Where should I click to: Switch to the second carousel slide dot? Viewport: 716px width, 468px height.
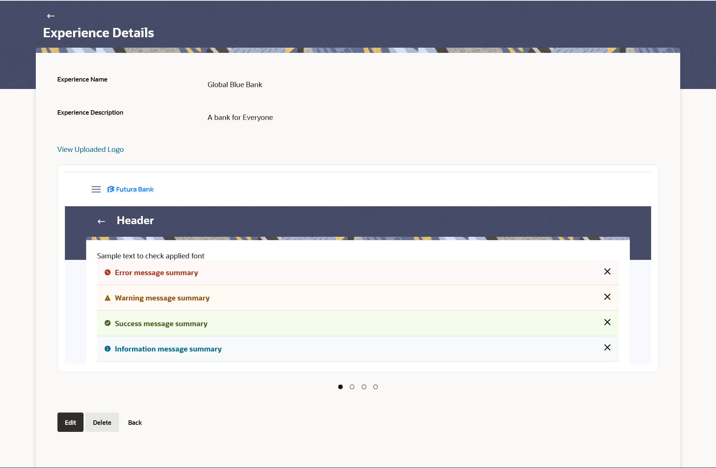[352, 387]
